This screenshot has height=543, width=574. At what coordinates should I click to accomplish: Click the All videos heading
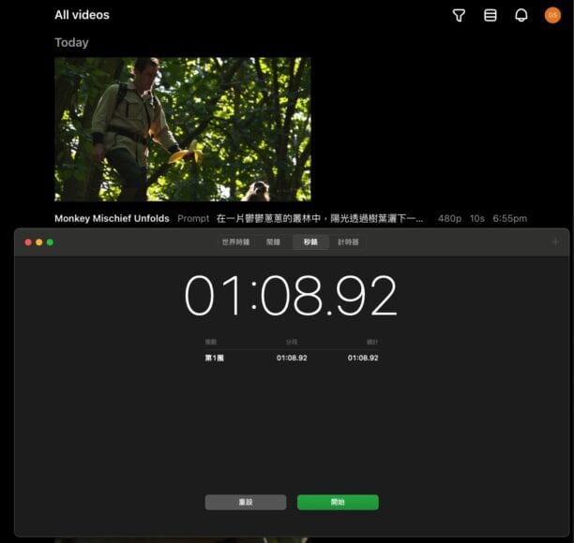point(82,15)
